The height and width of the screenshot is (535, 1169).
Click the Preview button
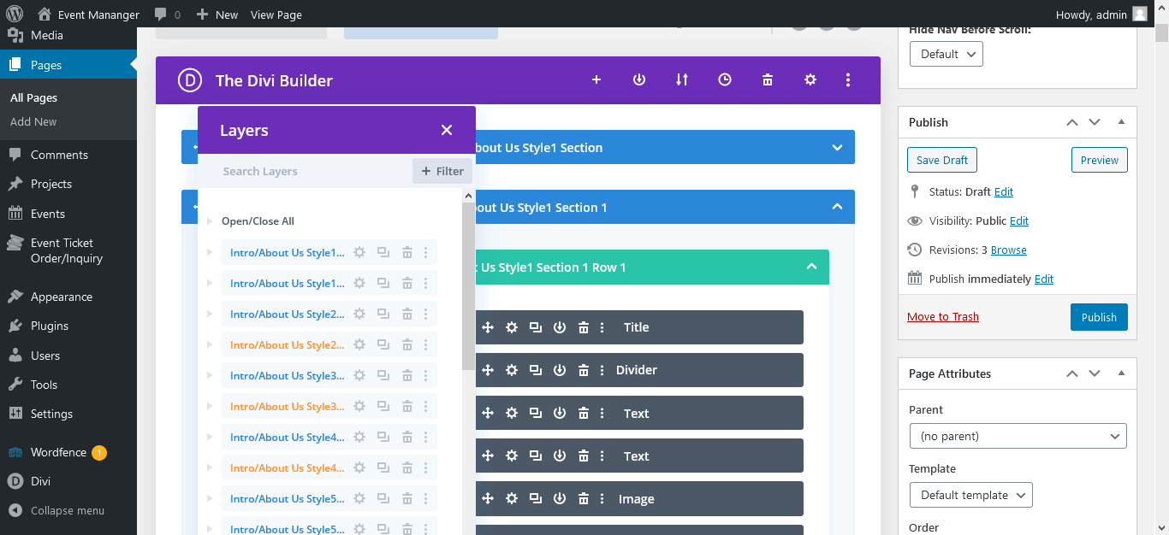(x=1100, y=160)
